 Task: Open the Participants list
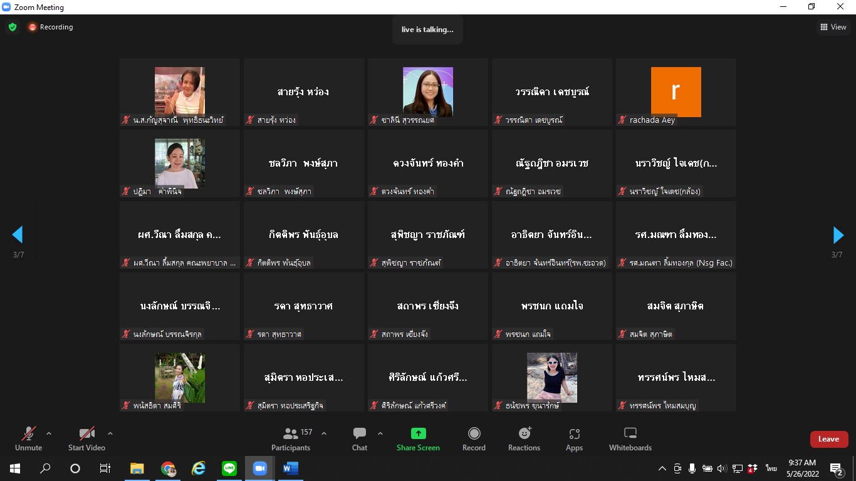coord(291,433)
